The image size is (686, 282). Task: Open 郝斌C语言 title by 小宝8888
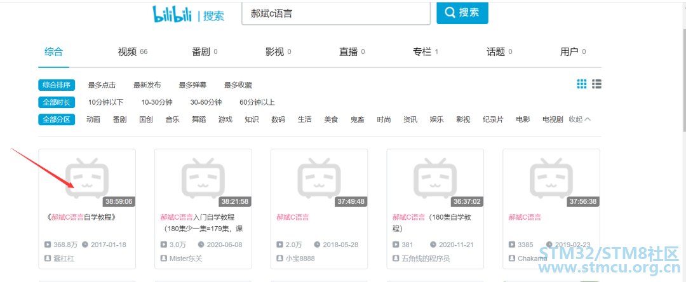click(x=293, y=217)
